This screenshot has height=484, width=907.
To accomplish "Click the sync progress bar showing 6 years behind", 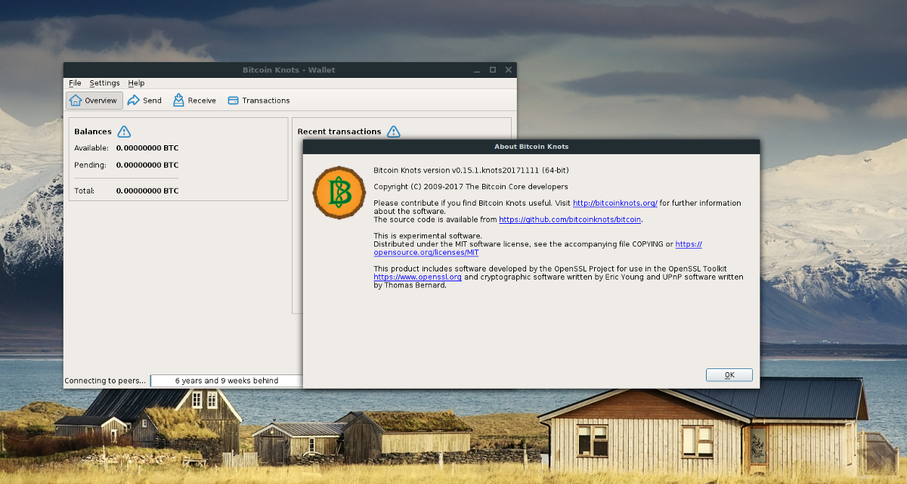I will point(227,380).
